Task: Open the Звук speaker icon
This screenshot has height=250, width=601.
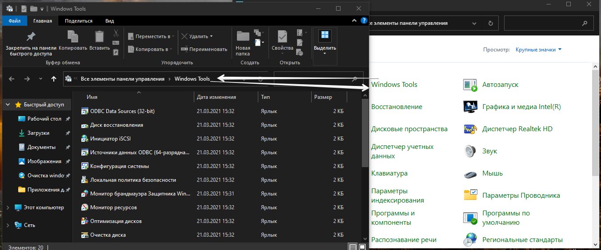Action: click(x=470, y=151)
